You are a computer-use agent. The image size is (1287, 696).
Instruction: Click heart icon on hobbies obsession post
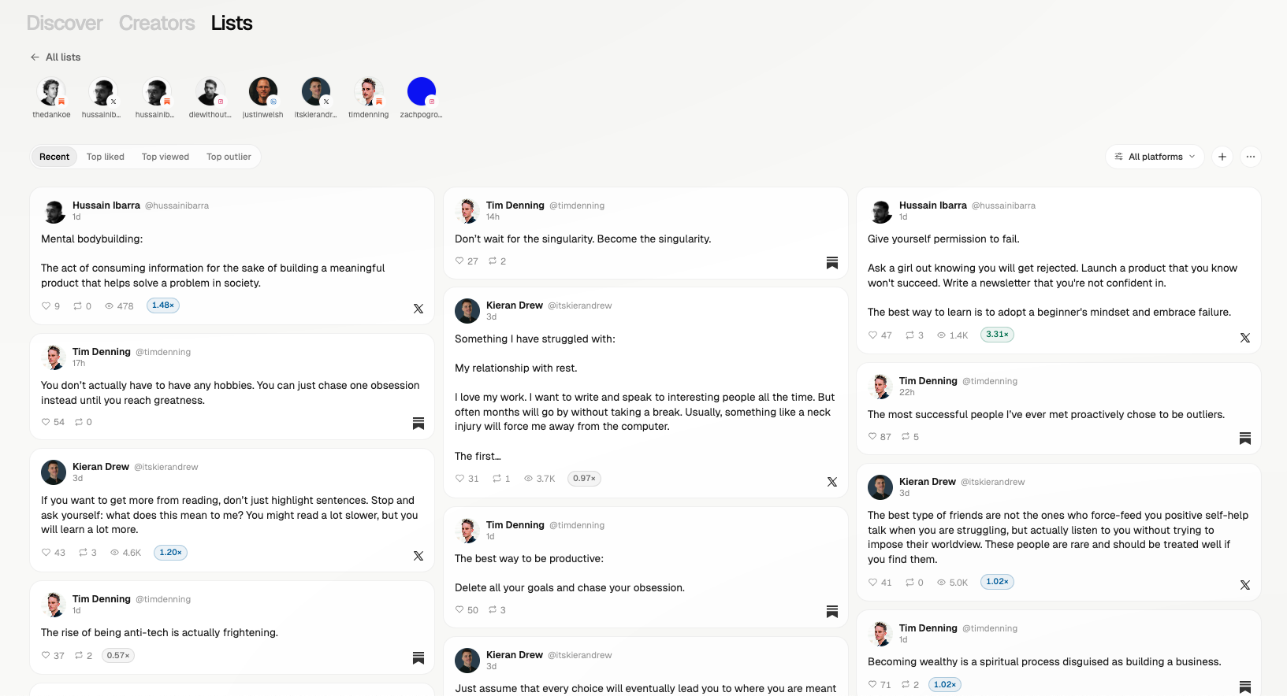(x=46, y=422)
